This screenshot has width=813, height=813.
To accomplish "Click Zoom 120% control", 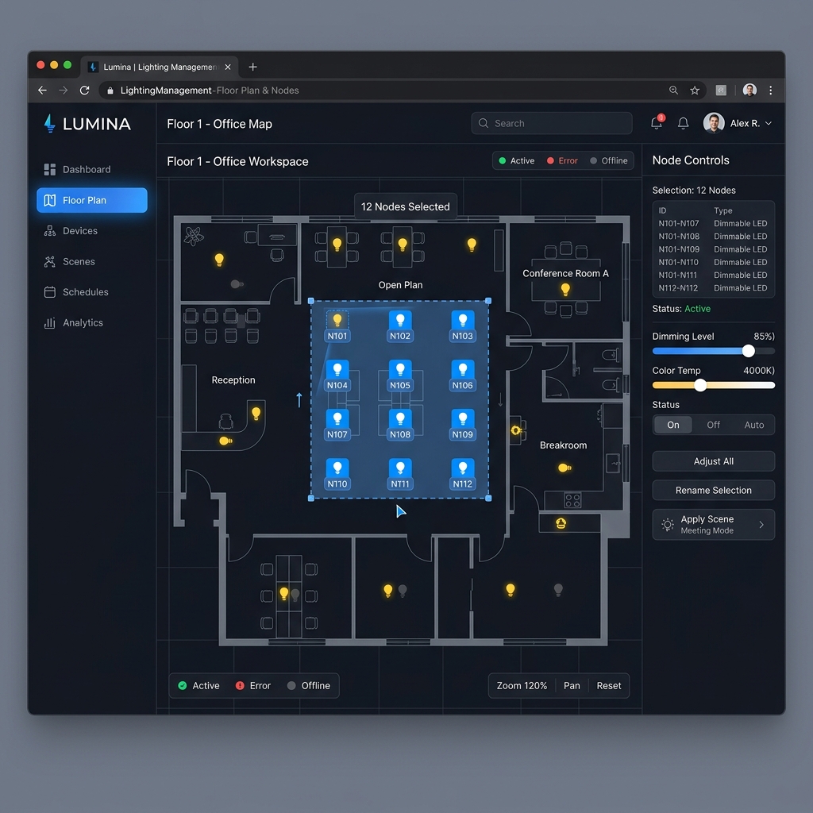I will 522,685.
